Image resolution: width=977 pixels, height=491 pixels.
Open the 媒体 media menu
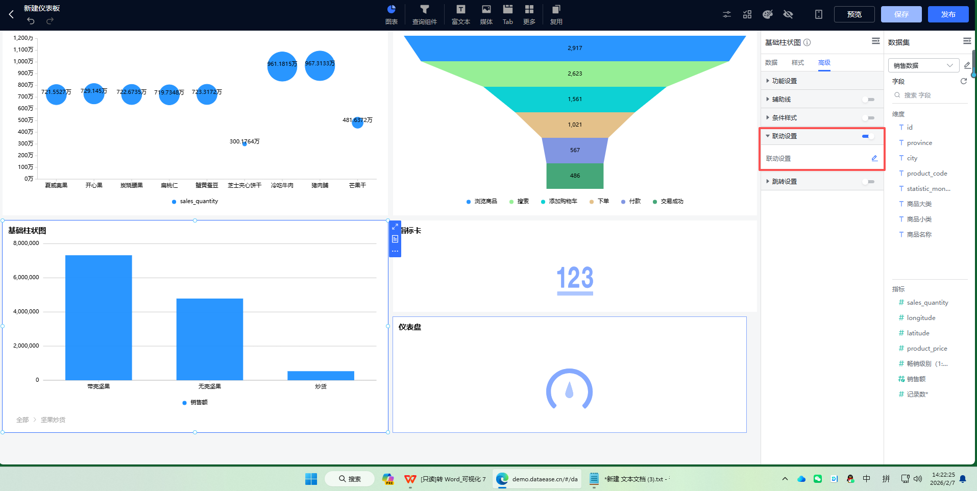click(486, 15)
